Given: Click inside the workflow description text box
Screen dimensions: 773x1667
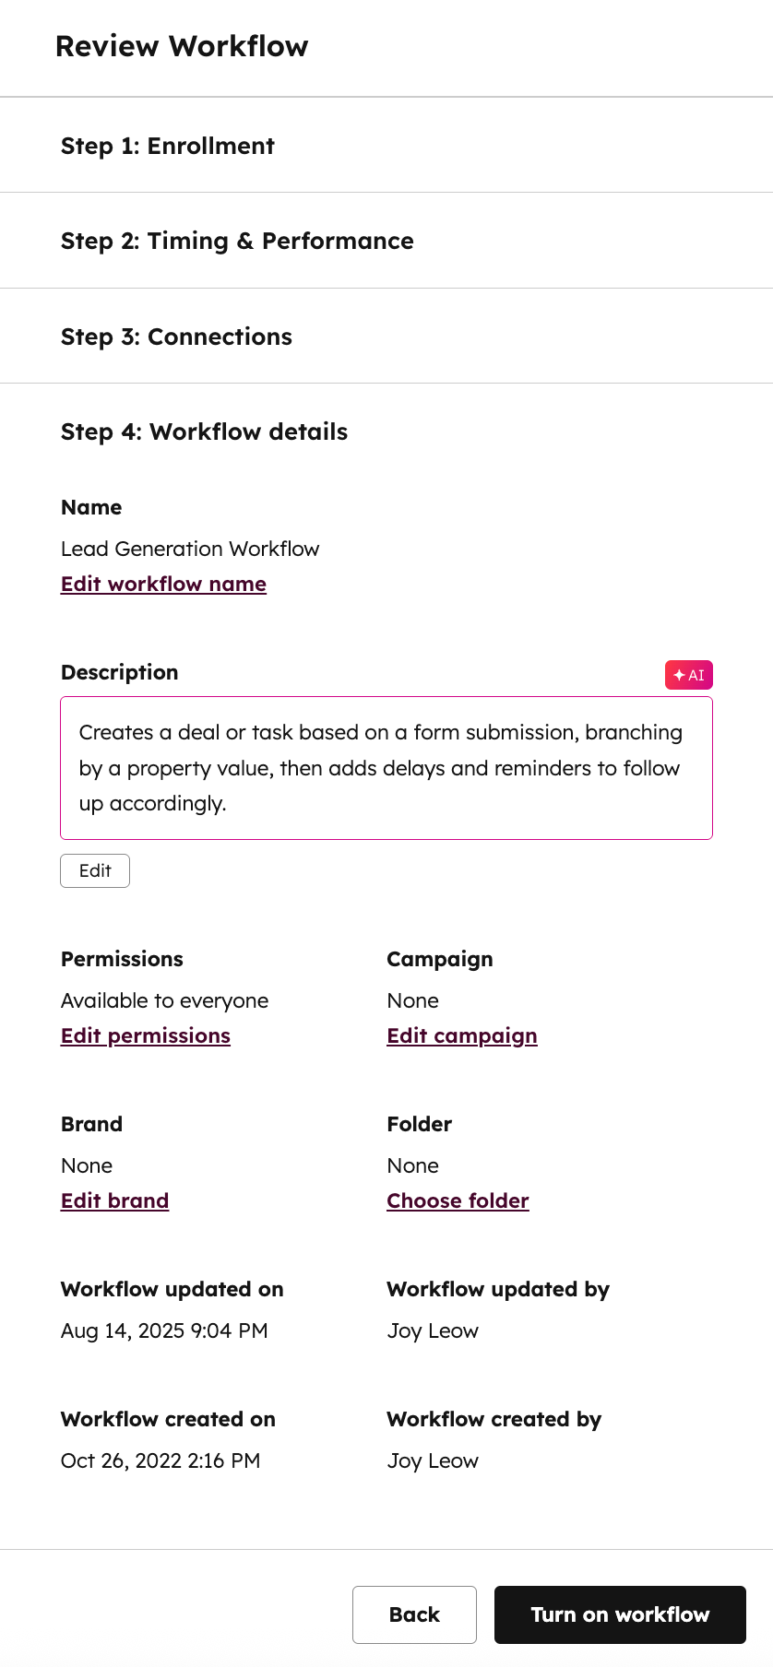Looking at the screenshot, I should [386, 767].
